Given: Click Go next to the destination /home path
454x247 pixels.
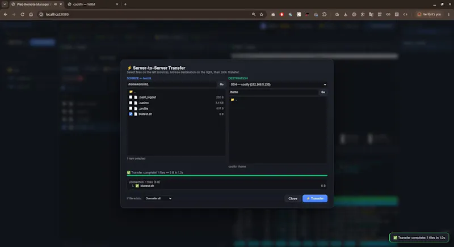Looking at the screenshot, I should pos(323,92).
